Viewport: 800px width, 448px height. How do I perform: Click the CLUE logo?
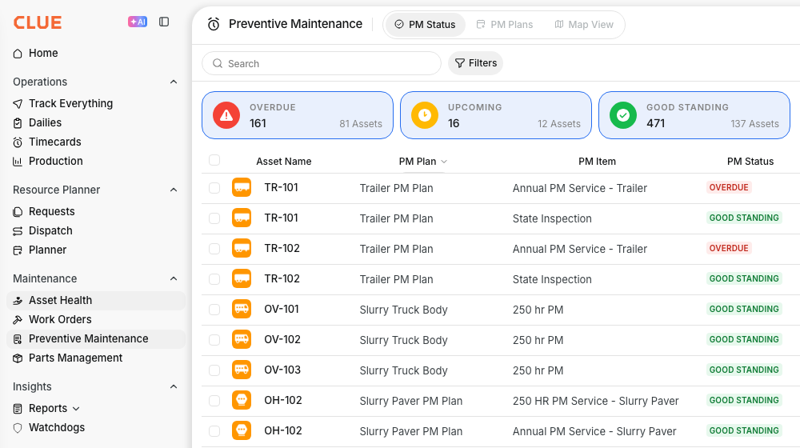[x=38, y=22]
